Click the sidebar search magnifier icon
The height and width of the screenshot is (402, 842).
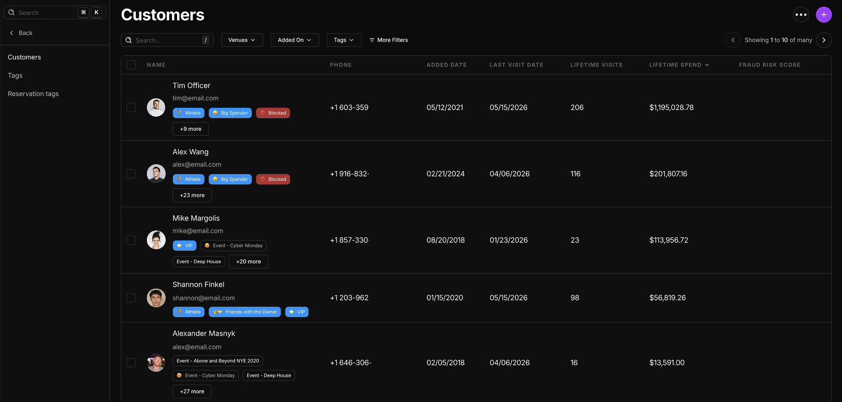point(12,13)
